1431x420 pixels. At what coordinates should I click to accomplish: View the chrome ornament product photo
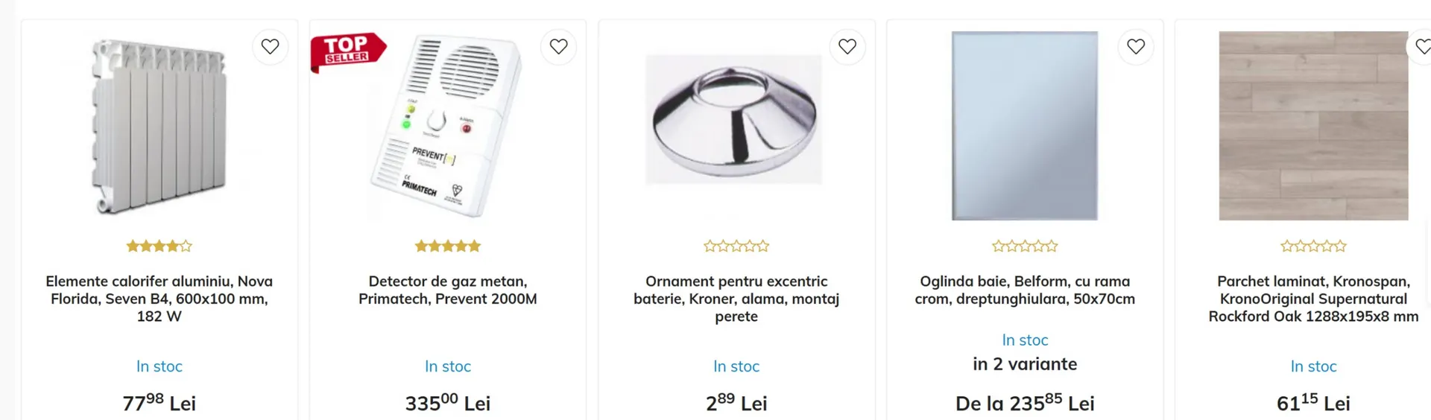coord(736,119)
